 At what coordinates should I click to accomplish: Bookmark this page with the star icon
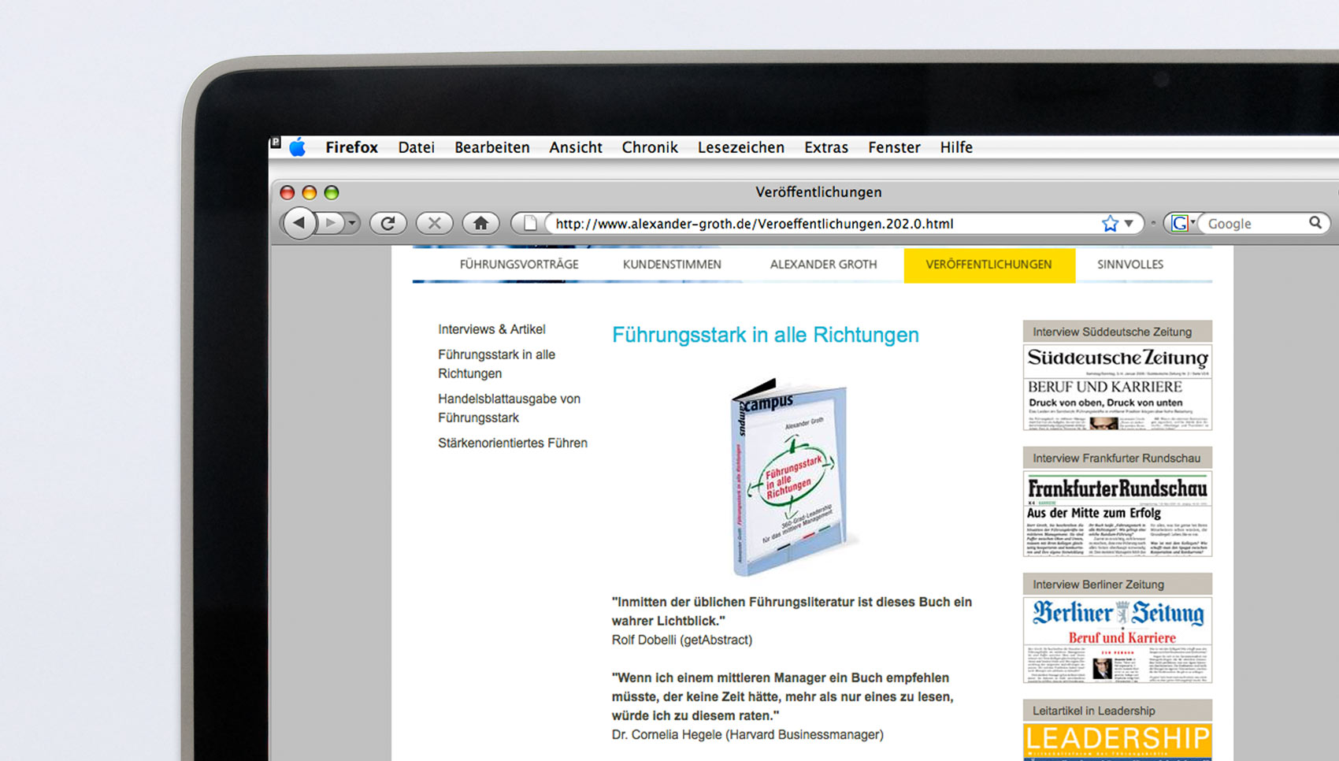coord(1110,224)
